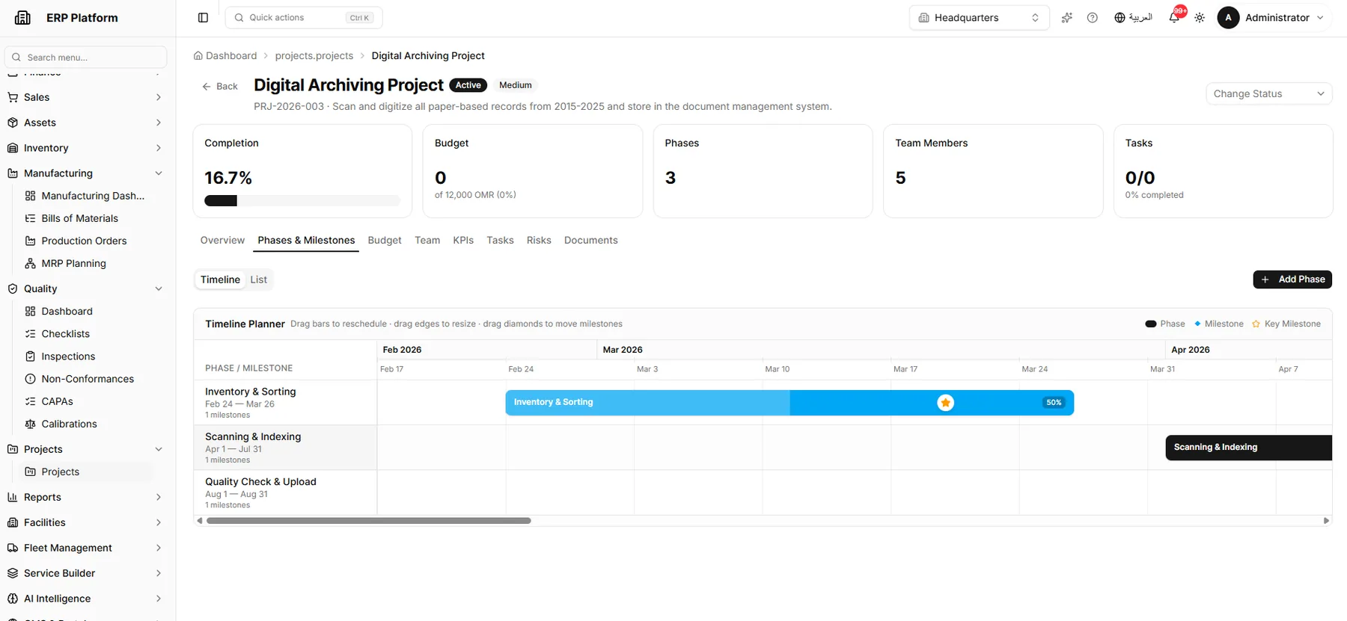
Task: Collapse the Manufacturing menu chevron
Action: tap(159, 173)
